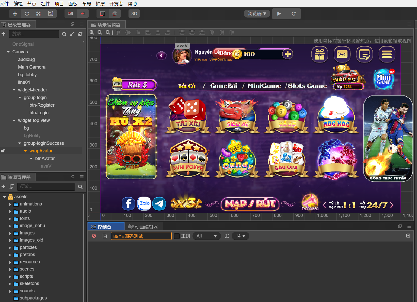Viewport: 417px width, 302px height.
Task: Click the Play preview button
Action: pos(279,14)
